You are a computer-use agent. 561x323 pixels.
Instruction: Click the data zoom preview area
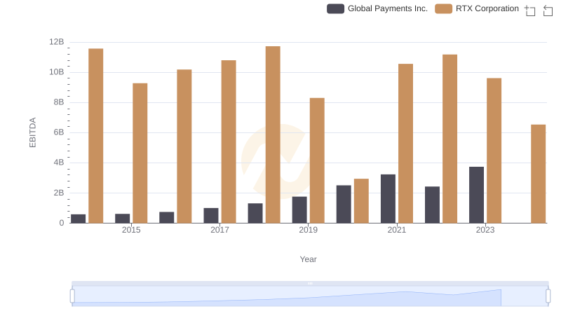pos(310,296)
